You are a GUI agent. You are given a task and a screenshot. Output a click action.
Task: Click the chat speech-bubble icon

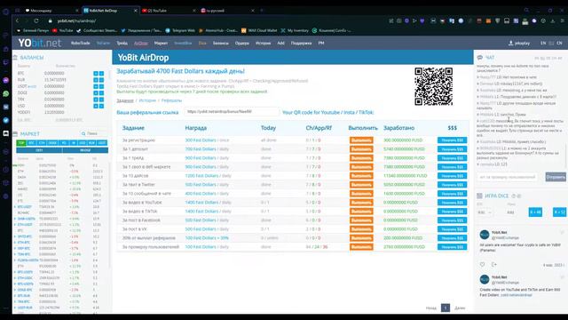coord(480,58)
